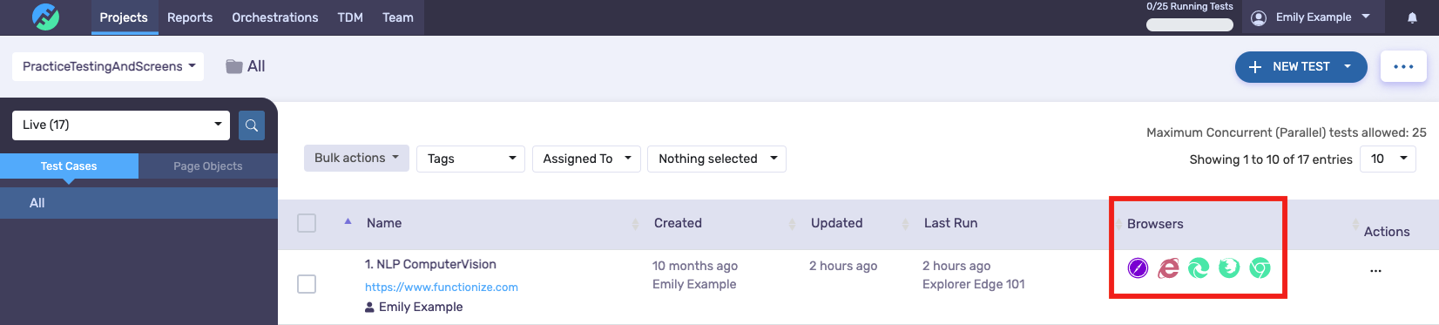The height and width of the screenshot is (325, 1439).
Task: Expand the Live (17) dropdown
Action: pos(121,125)
